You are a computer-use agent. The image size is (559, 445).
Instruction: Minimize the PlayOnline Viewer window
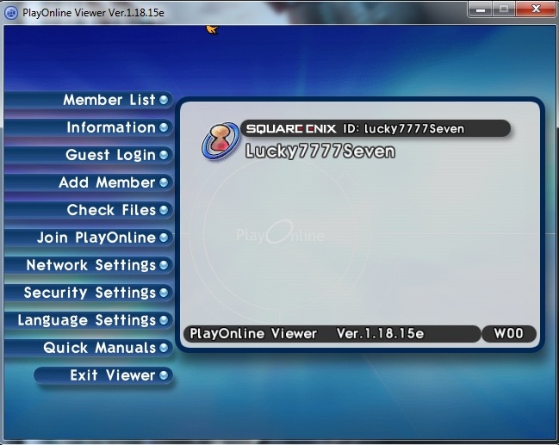click(479, 9)
